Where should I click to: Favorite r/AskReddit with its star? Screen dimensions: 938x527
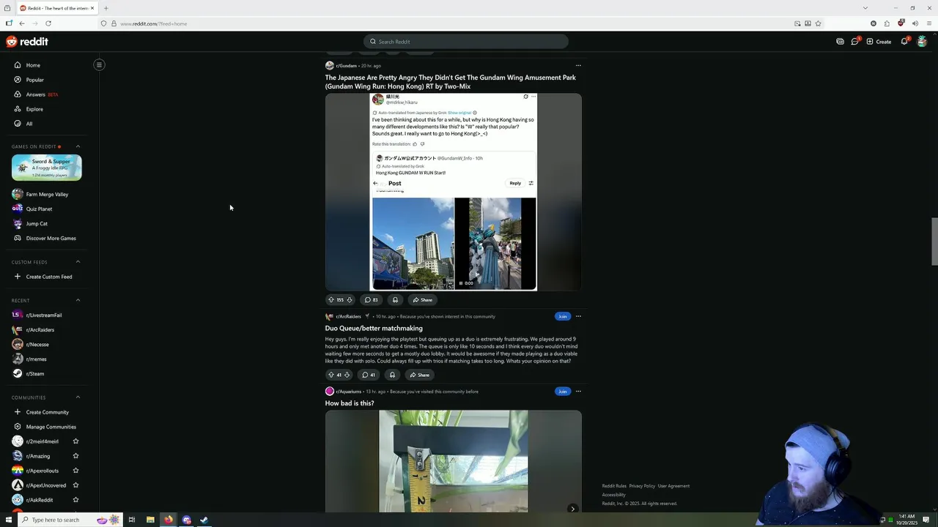click(75, 500)
